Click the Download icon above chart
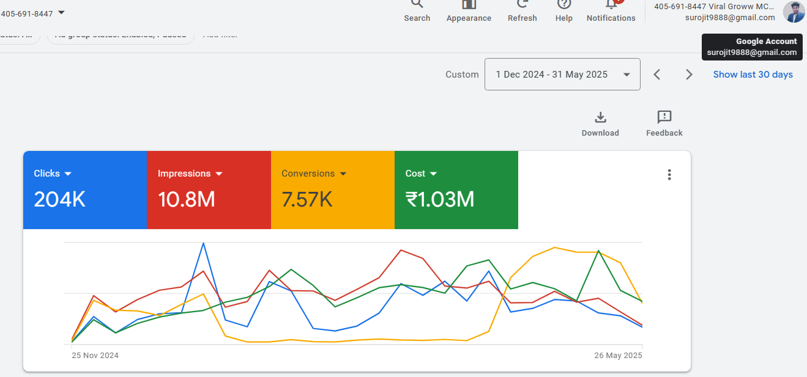This screenshot has width=807, height=377. (600, 117)
